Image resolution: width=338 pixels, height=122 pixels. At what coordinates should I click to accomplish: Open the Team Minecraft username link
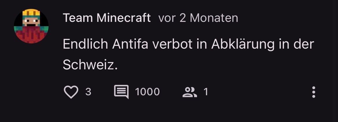(107, 18)
